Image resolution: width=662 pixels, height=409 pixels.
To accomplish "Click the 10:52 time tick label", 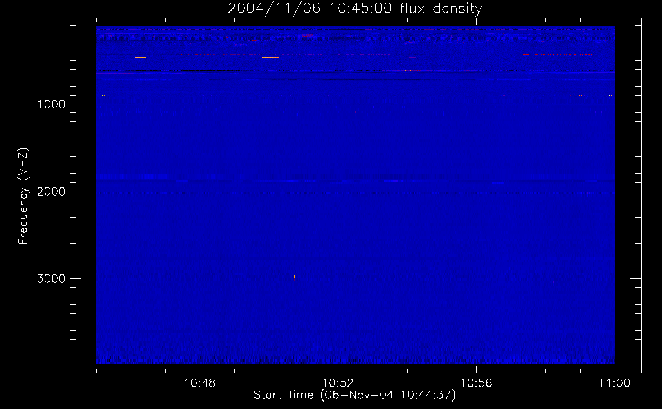I will [x=338, y=383].
